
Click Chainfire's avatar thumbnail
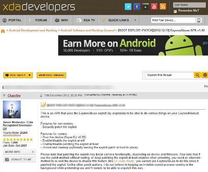12,109
